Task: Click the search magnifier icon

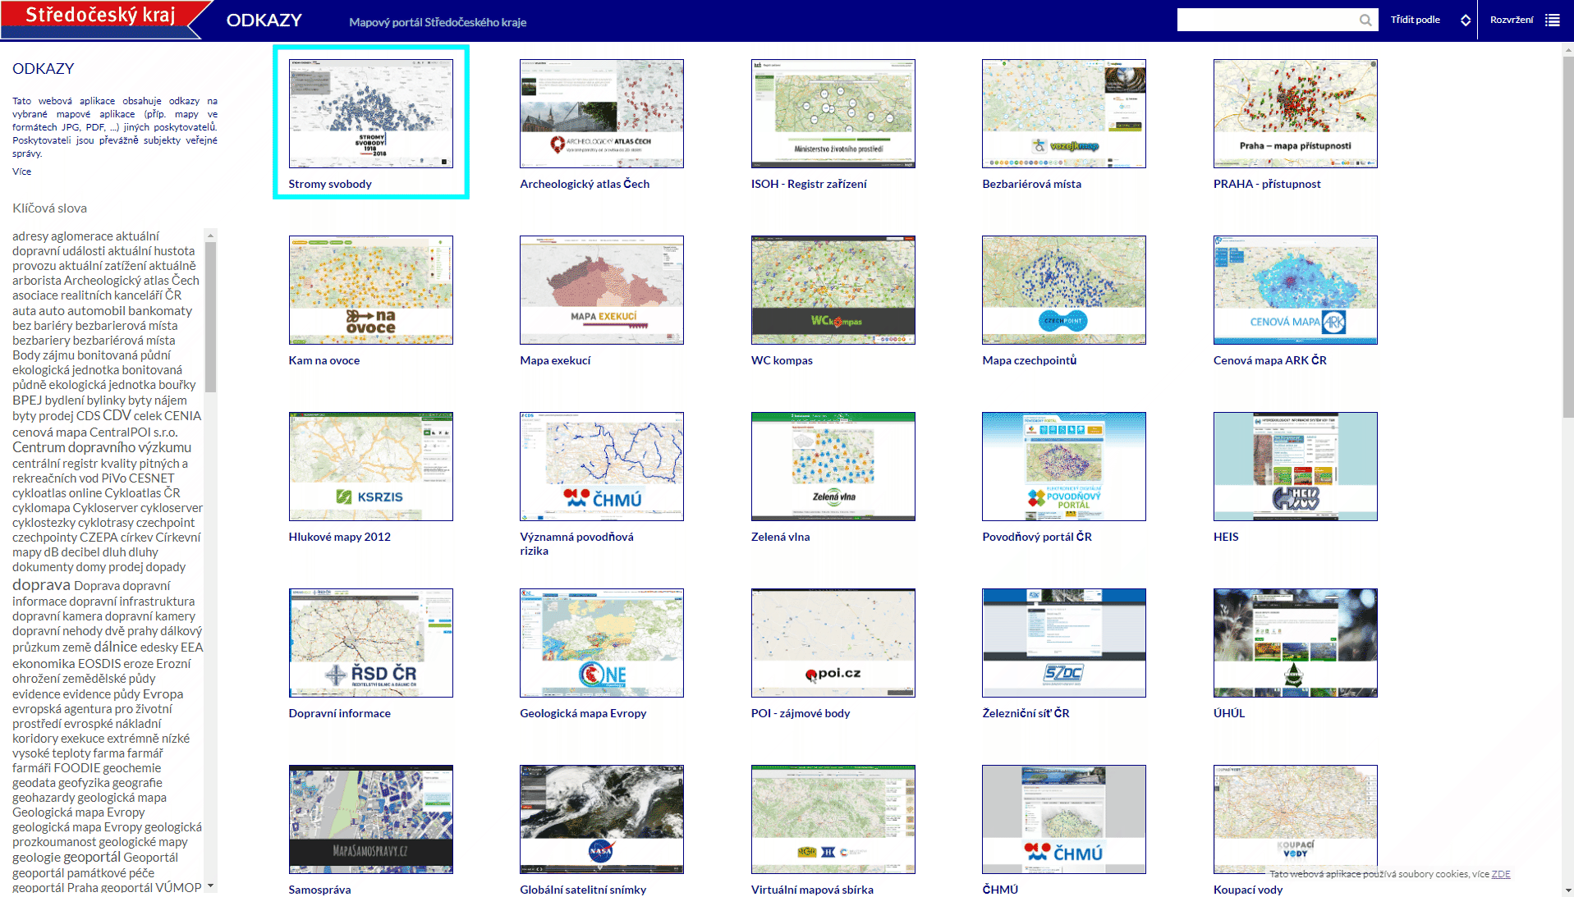Action: [1365, 20]
